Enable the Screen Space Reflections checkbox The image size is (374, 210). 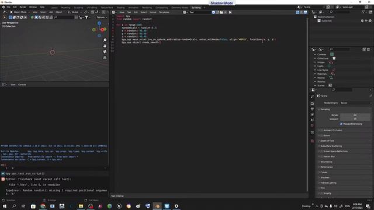point(321,151)
